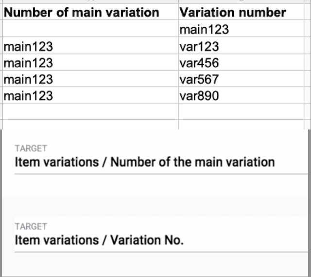Image resolution: width=311 pixels, height=277 pixels.
Task: Select empty cell directly under Number of main variation header
Action: (x=90, y=30)
